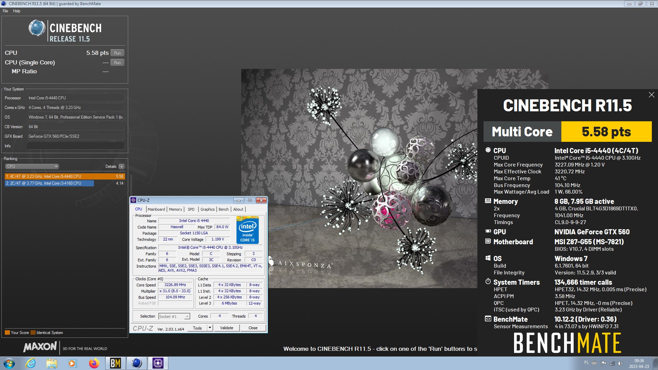658x370 pixels.
Task: Click the BenchMate section icon
Action: tap(488, 319)
